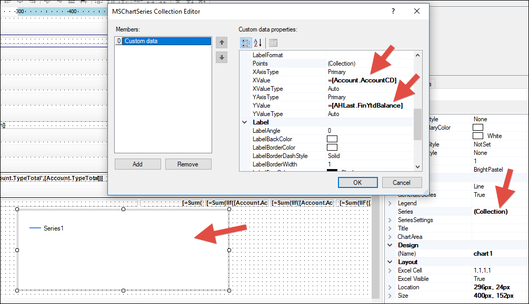Confirm changes with the OK button

[x=357, y=182]
